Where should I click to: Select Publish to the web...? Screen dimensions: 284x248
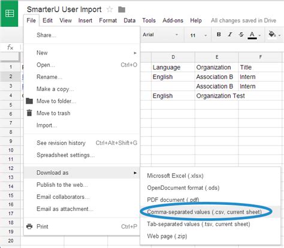(x=82, y=185)
